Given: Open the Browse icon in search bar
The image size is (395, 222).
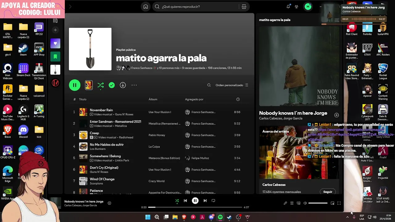Looking at the screenshot, I should (x=244, y=6).
